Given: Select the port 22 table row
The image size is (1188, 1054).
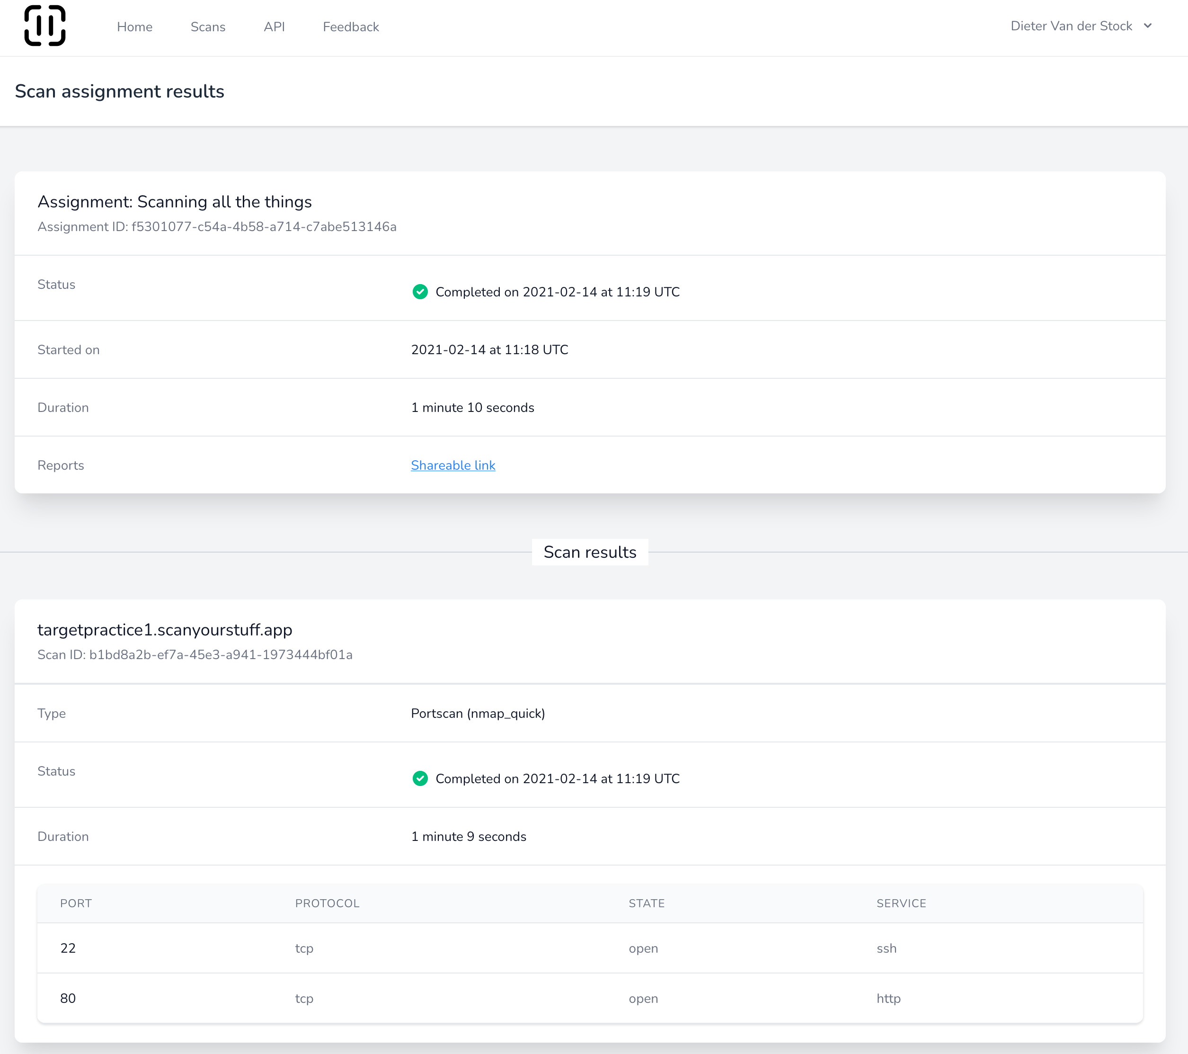Looking at the screenshot, I should tap(589, 948).
